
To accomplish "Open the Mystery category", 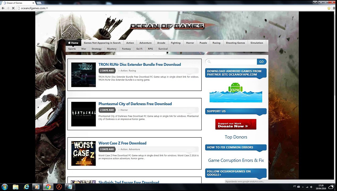I will (112, 49).
